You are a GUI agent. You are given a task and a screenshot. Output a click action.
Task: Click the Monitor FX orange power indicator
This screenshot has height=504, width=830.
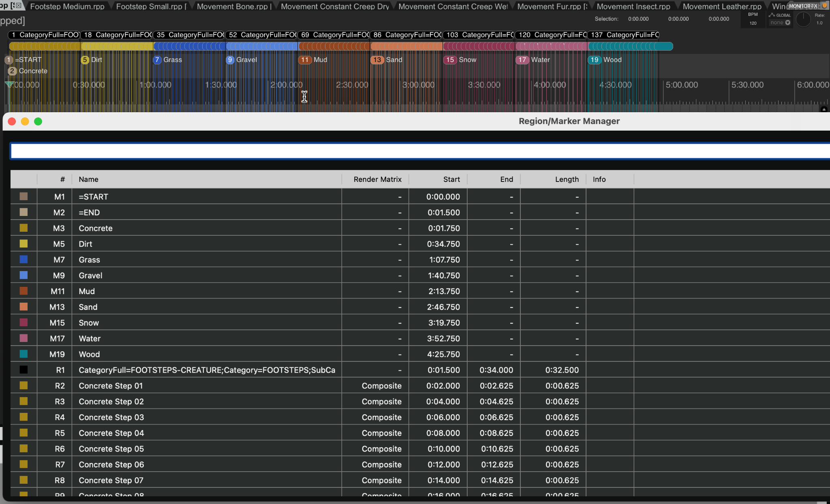(824, 6)
